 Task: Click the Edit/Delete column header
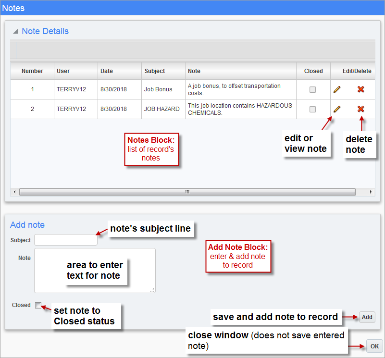tap(353, 71)
